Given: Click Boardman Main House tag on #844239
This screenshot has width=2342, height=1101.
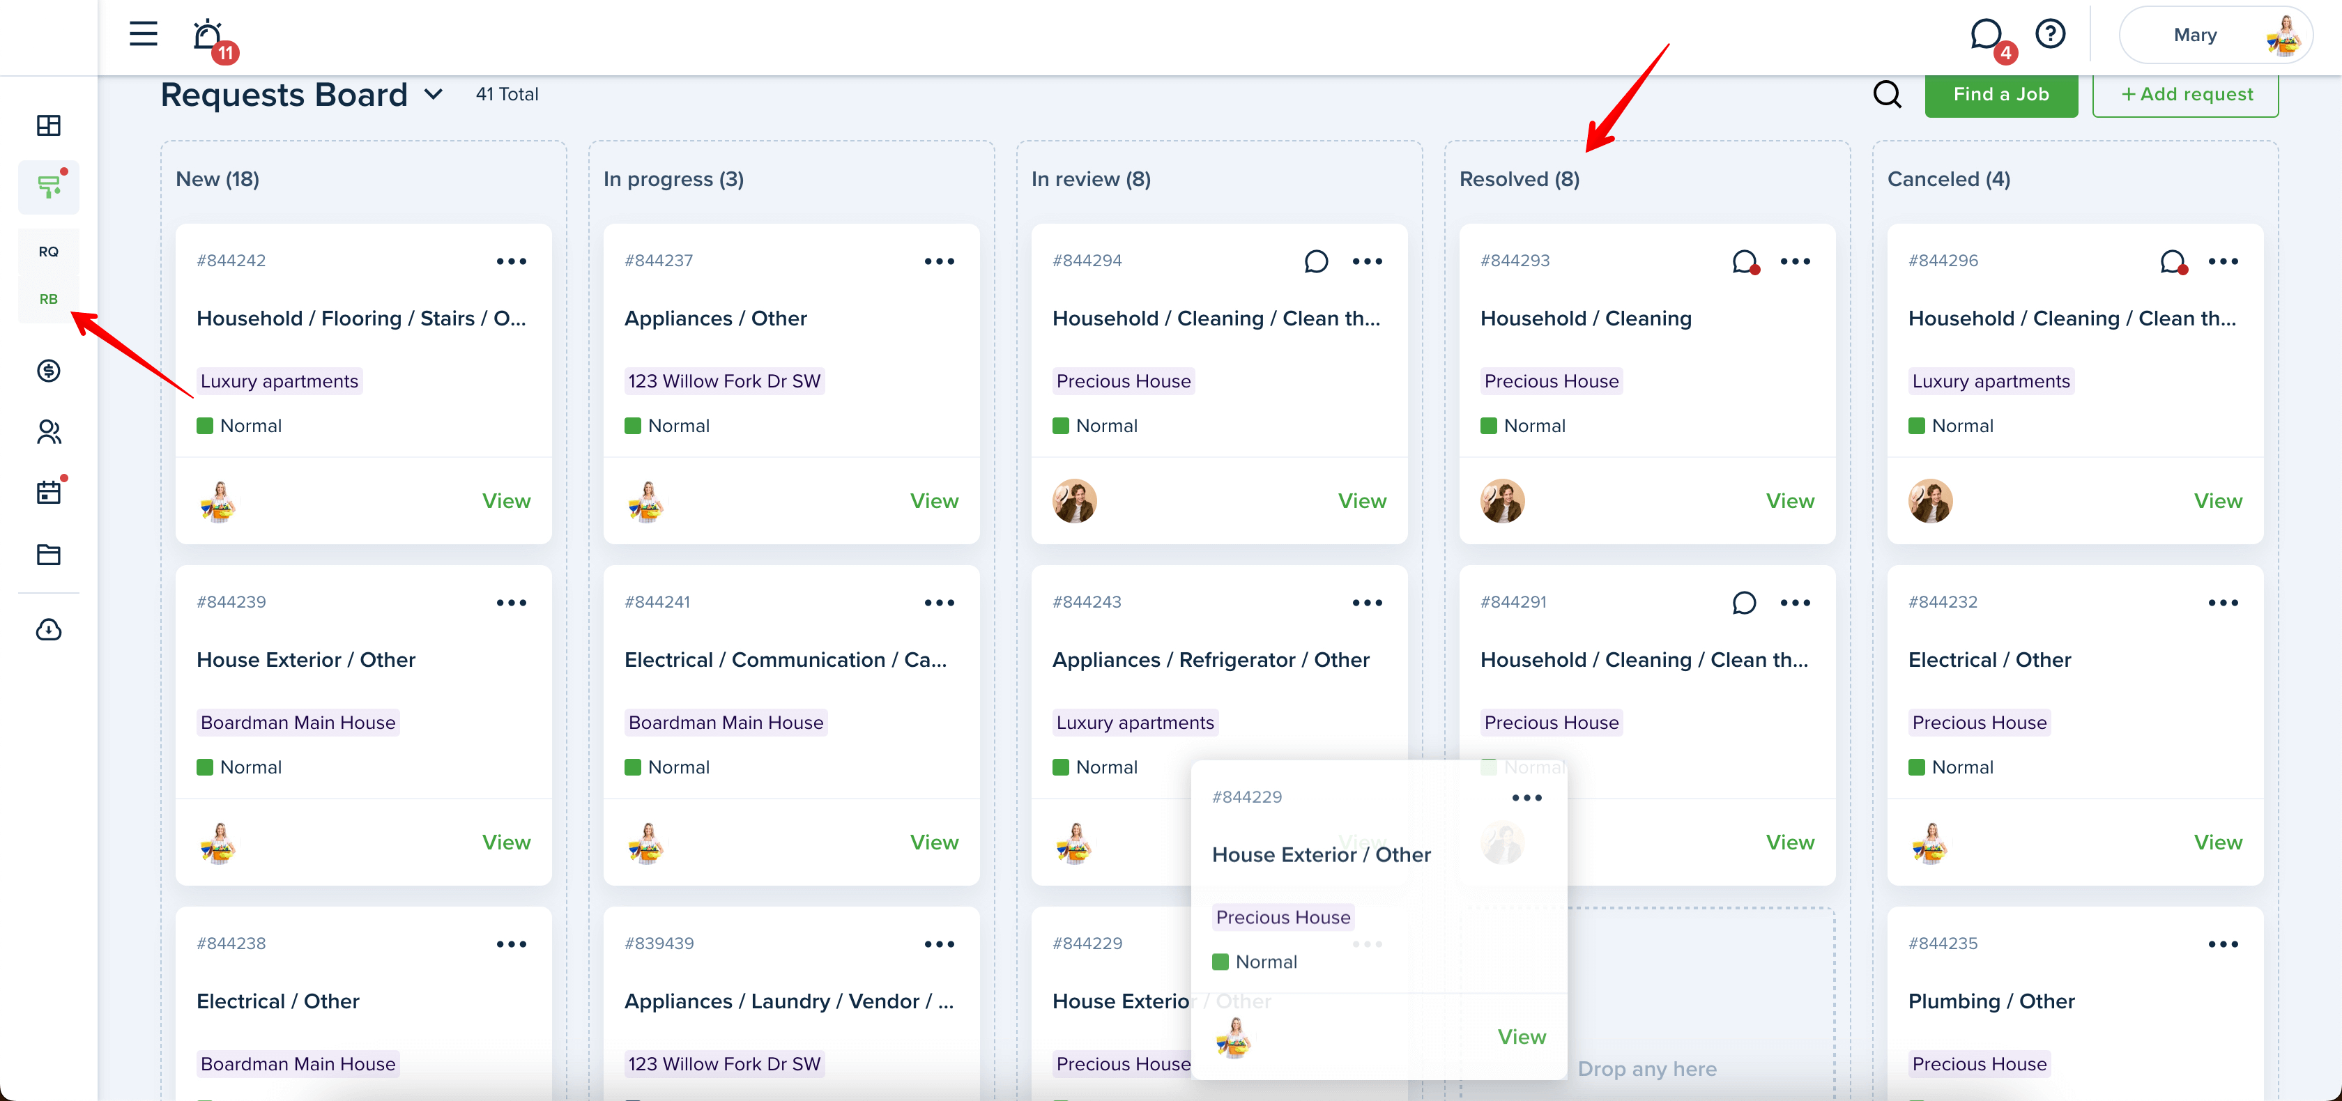Looking at the screenshot, I should click(298, 723).
